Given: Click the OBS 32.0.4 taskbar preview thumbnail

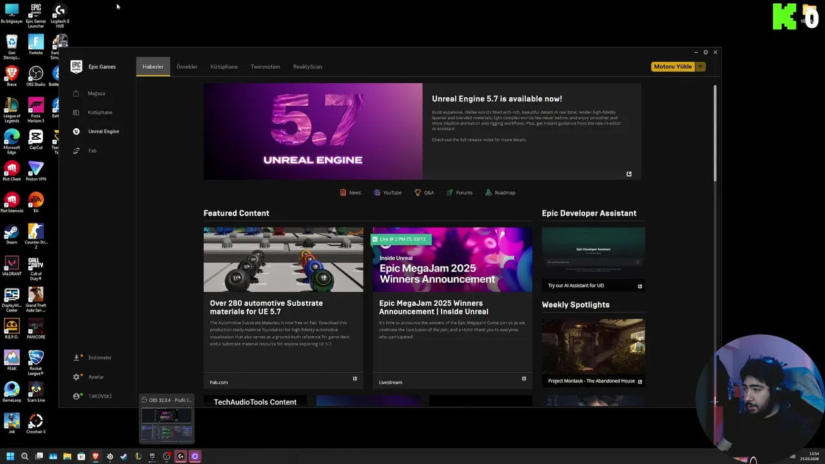Looking at the screenshot, I should click(x=167, y=424).
